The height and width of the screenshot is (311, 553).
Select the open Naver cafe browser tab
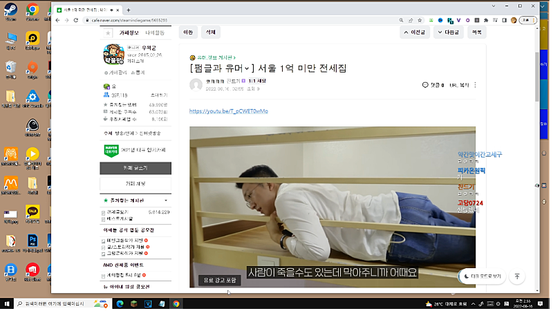(88, 10)
